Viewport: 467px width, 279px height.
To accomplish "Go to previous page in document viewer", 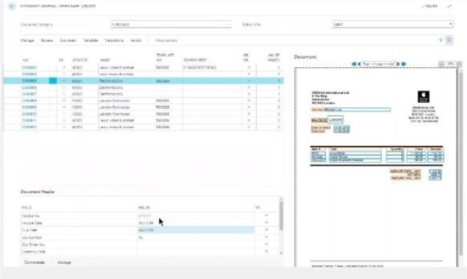I will pyautogui.click(x=358, y=64).
